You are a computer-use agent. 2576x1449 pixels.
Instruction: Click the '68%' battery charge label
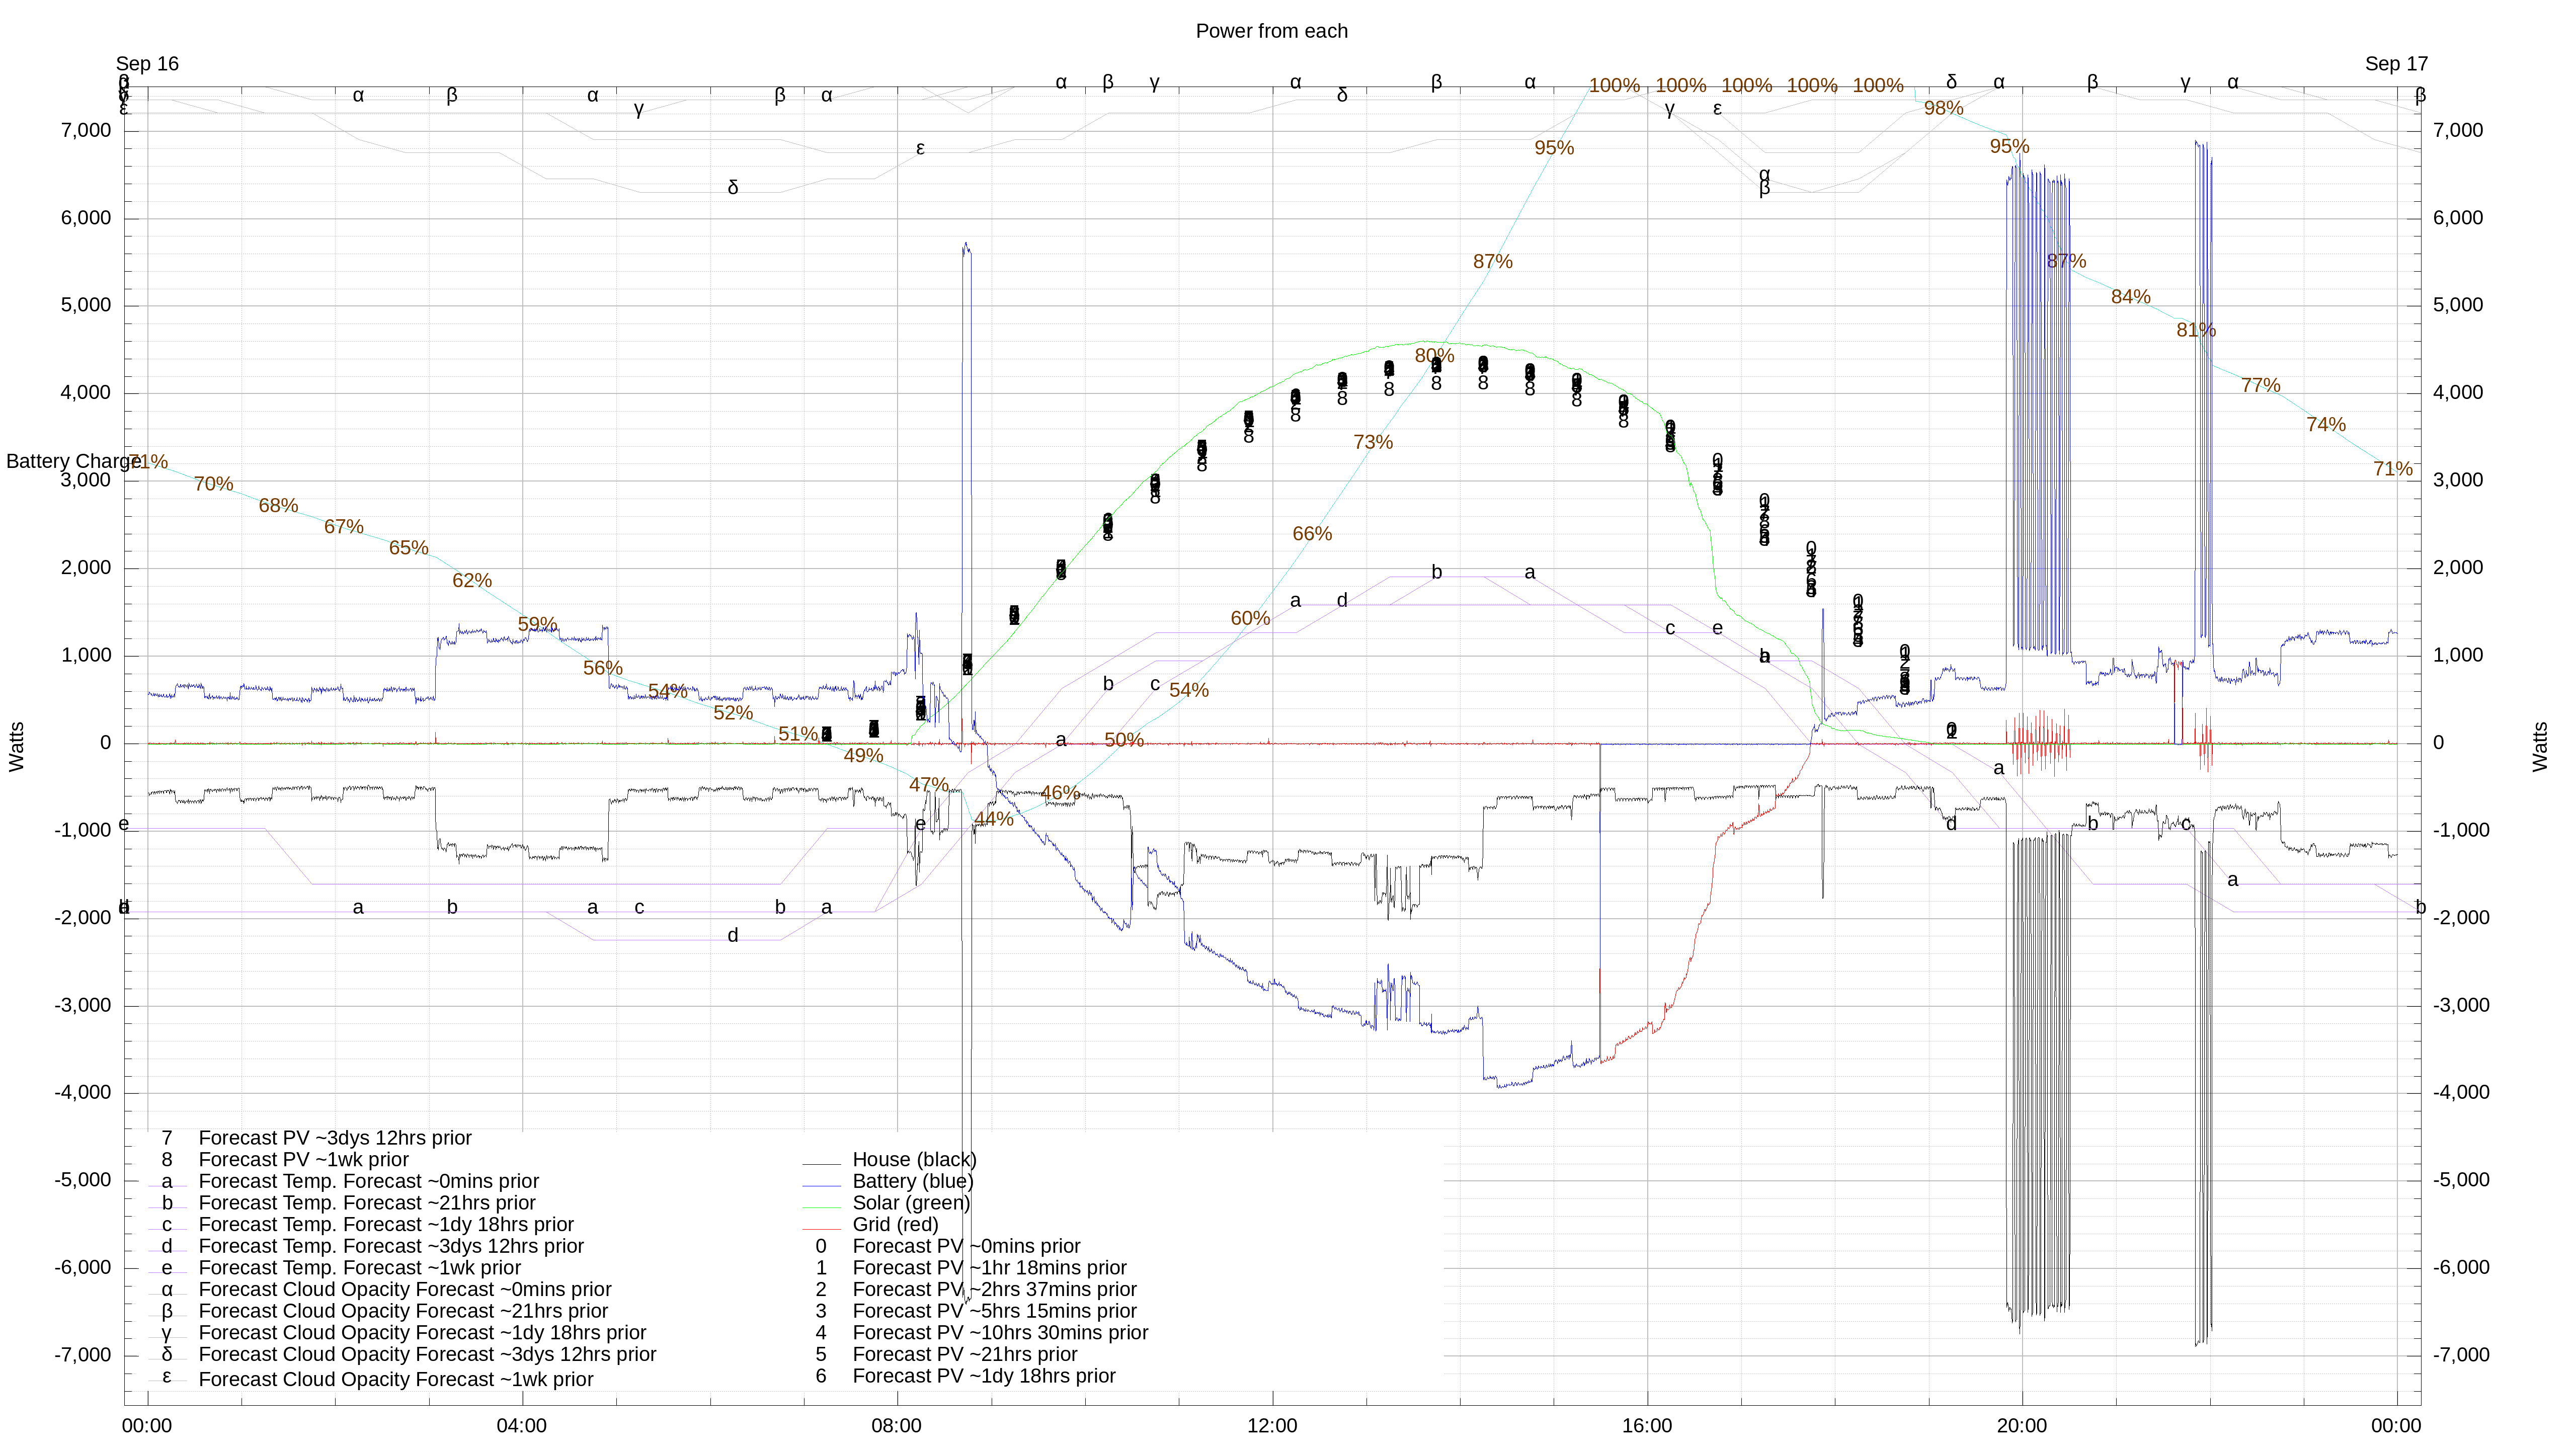point(278,506)
